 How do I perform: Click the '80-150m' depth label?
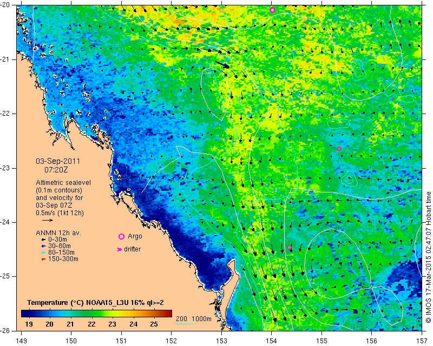point(61,252)
